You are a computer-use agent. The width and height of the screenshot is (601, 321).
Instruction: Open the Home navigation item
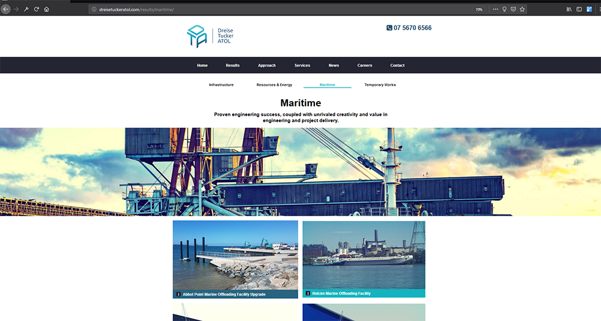click(203, 65)
